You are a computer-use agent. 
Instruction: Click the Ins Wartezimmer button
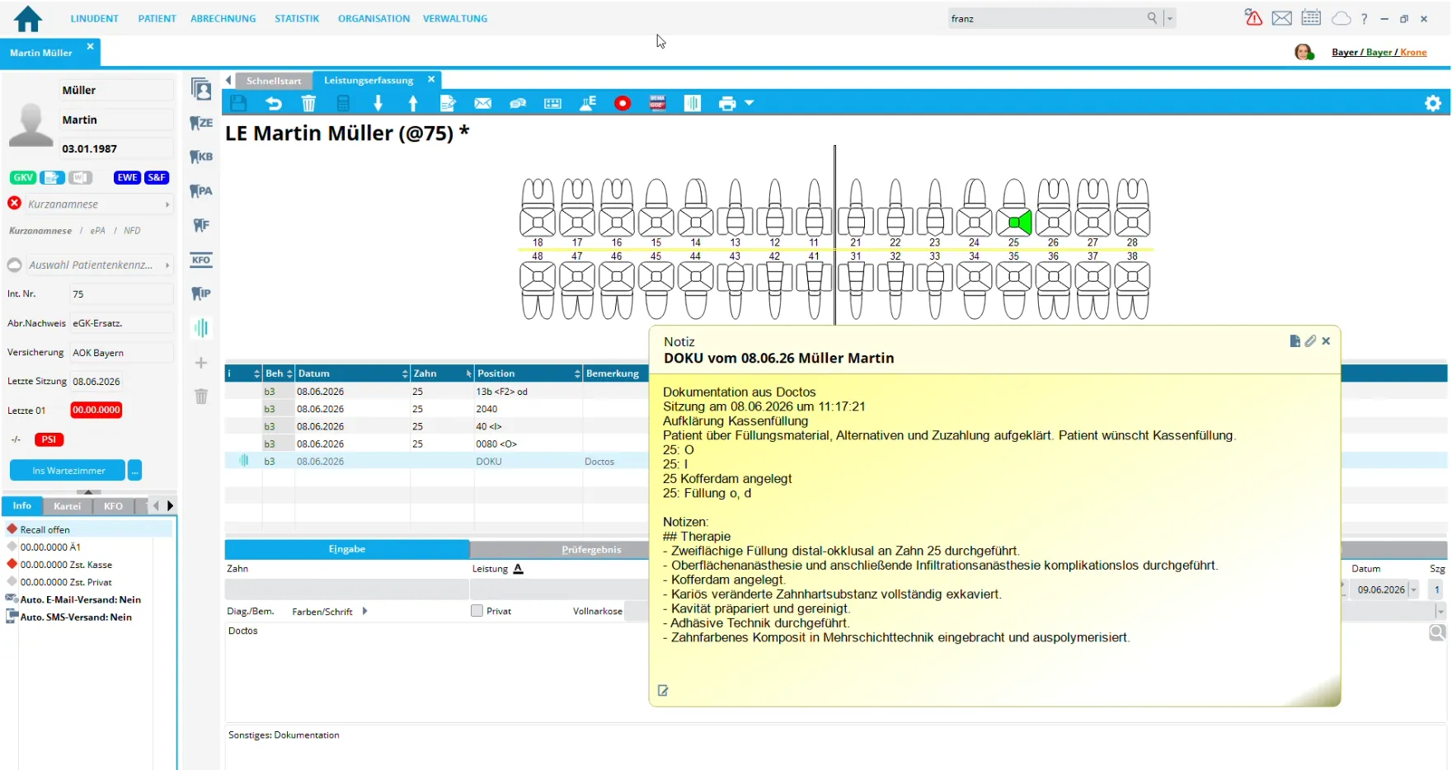tap(68, 470)
